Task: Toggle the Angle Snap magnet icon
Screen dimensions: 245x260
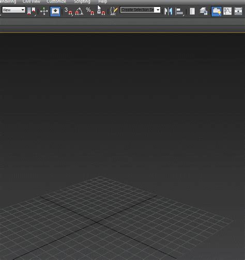Action: 79,11
